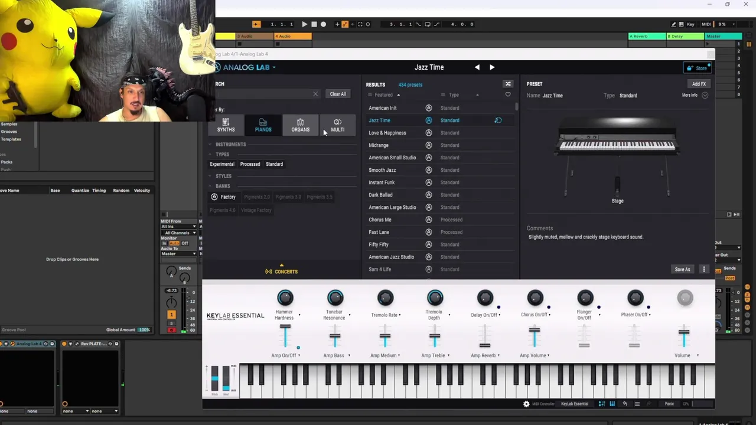Open preset options three-dot menu
The width and height of the screenshot is (756, 425).
click(703, 269)
